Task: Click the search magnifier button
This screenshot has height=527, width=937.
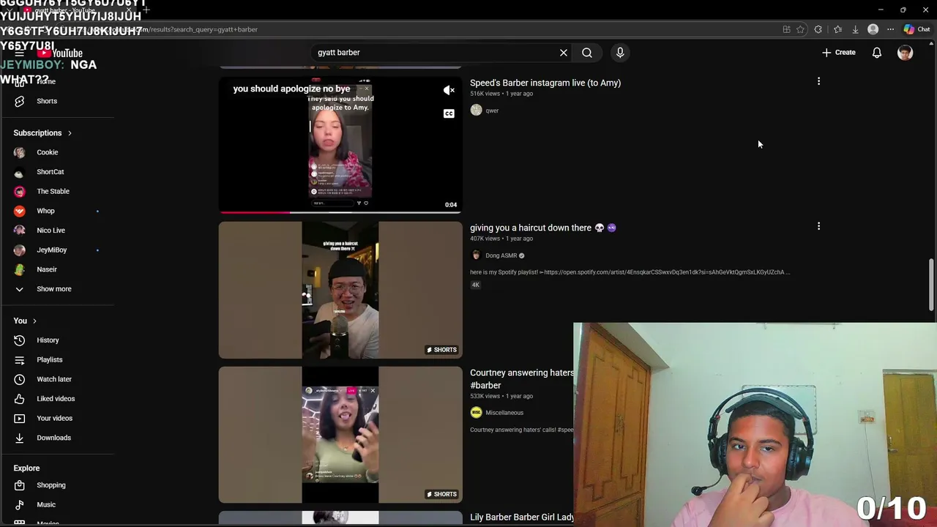Action: [587, 53]
